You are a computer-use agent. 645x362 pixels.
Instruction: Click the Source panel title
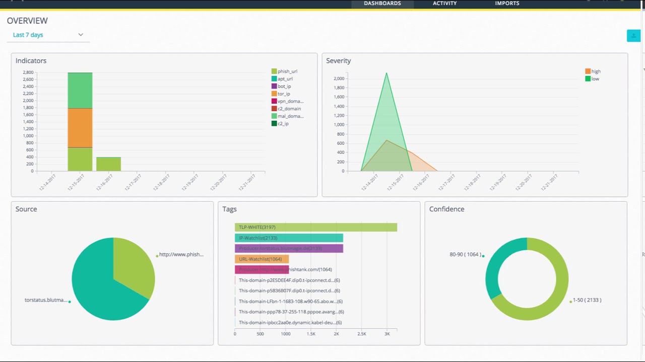click(26, 209)
